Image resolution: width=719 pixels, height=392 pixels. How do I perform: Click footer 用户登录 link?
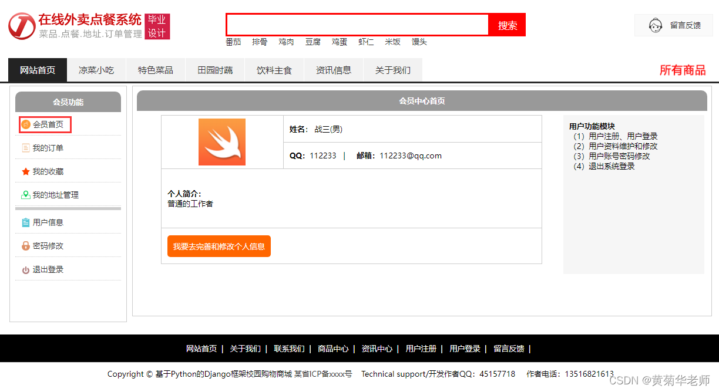(x=465, y=349)
